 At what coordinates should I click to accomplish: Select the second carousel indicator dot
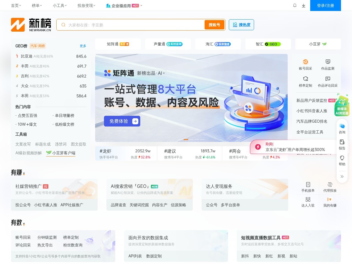pyautogui.click(x=190, y=140)
